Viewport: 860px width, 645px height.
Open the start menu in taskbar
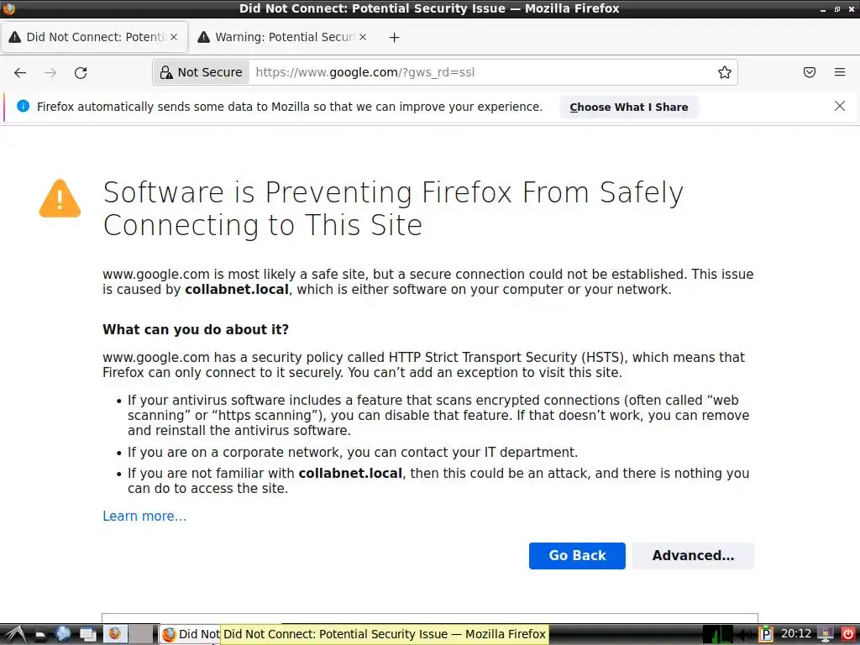tap(15, 635)
